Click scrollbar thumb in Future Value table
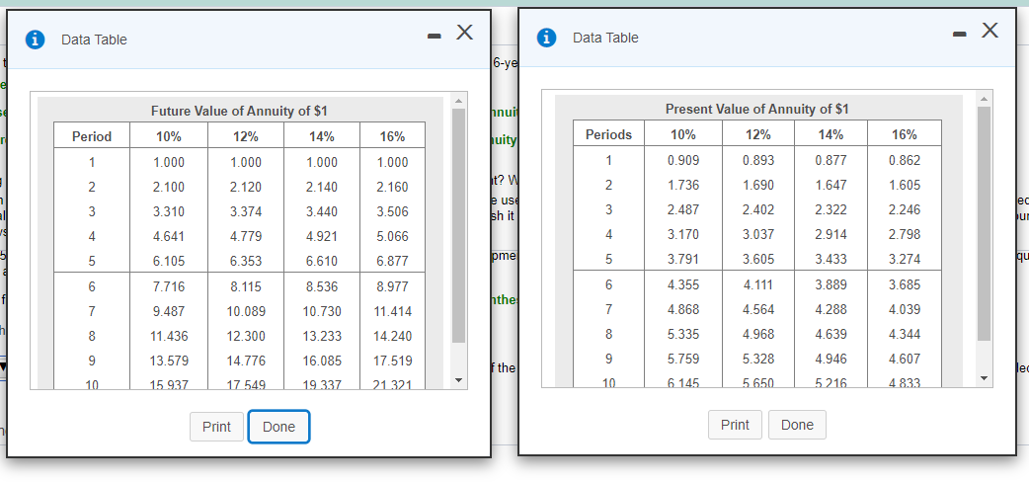 pos(459,225)
